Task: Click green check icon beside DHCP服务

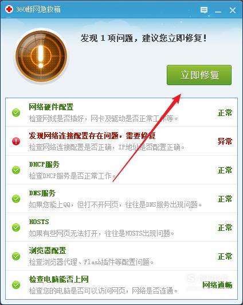Action: click(x=16, y=170)
